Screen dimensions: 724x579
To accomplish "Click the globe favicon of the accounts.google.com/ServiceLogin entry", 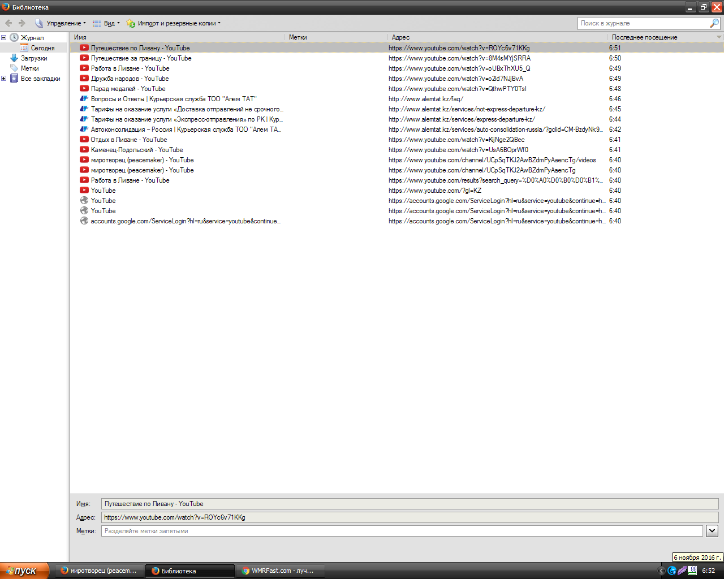I will (x=84, y=221).
